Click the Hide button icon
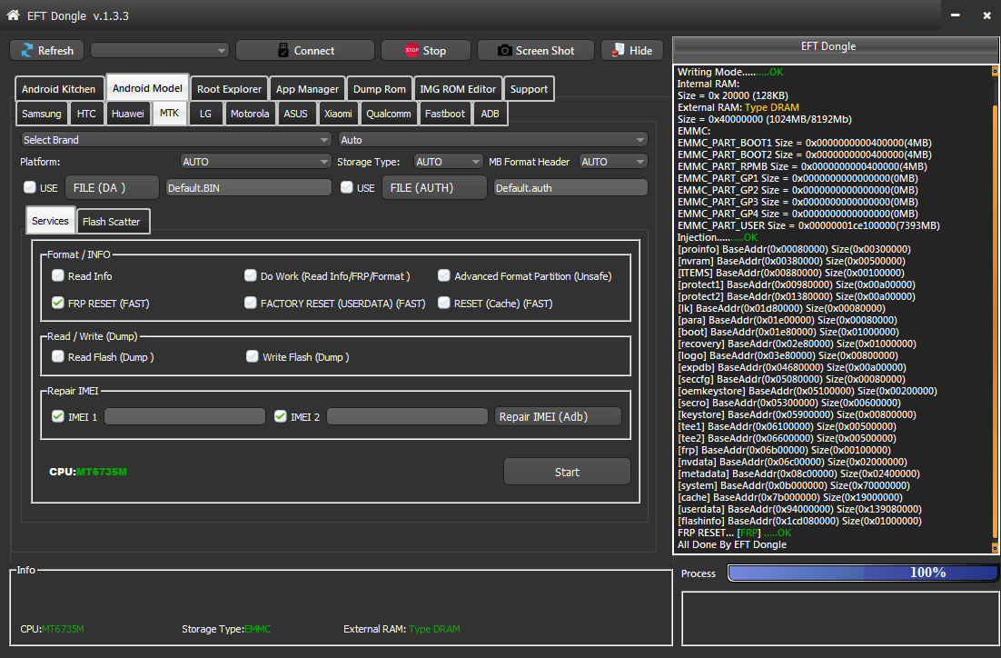The height and width of the screenshot is (658, 1001). point(618,51)
